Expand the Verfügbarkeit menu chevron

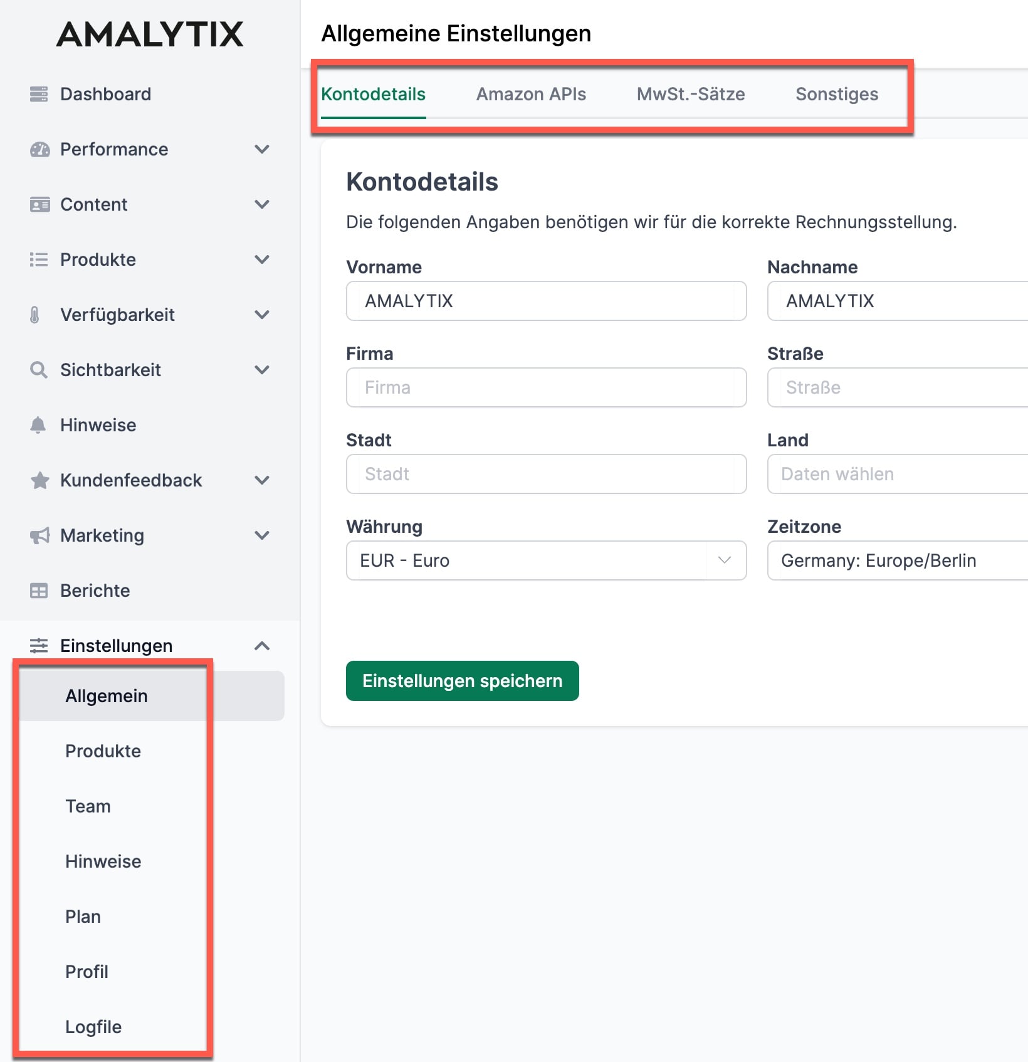tap(262, 315)
